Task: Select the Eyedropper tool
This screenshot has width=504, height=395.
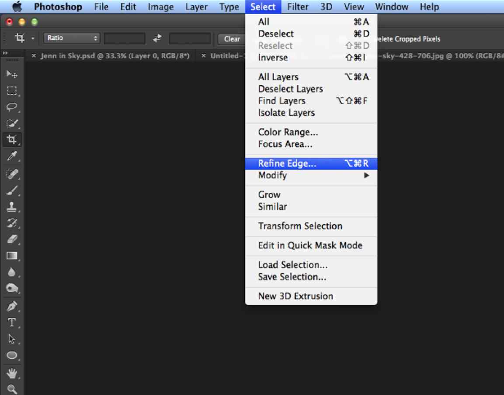Action: click(12, 156)
